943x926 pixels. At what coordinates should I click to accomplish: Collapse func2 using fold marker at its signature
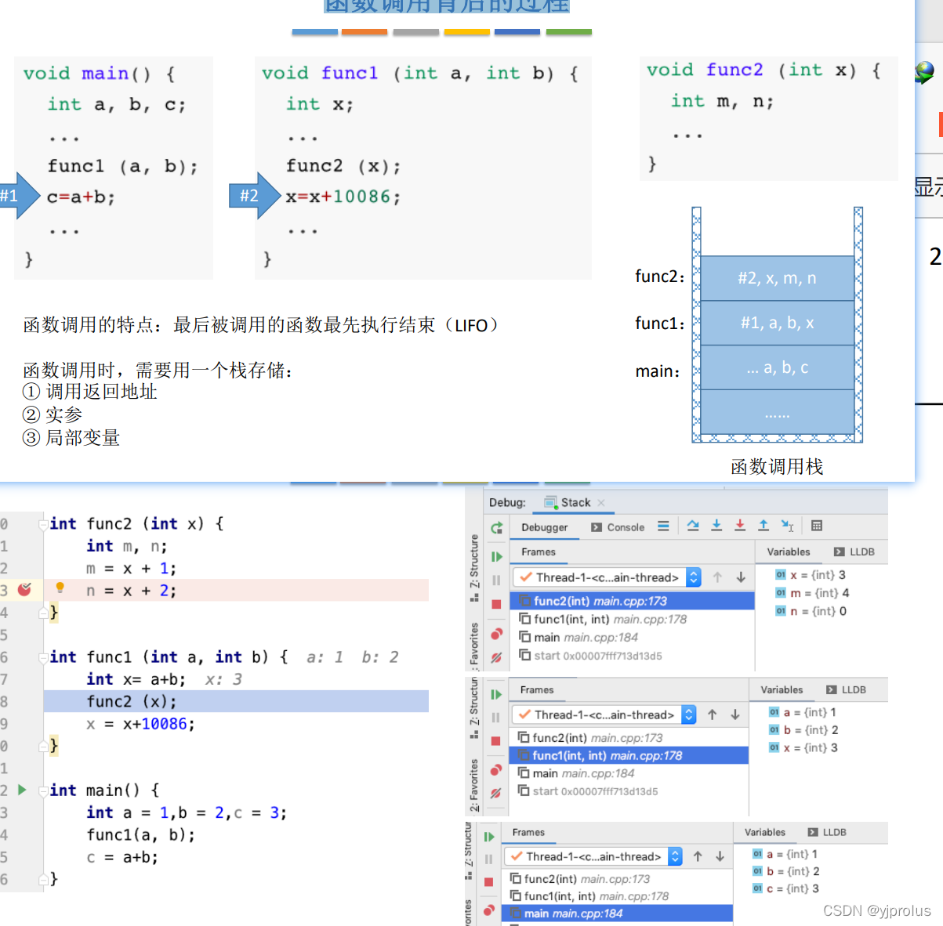click(44, 524)
